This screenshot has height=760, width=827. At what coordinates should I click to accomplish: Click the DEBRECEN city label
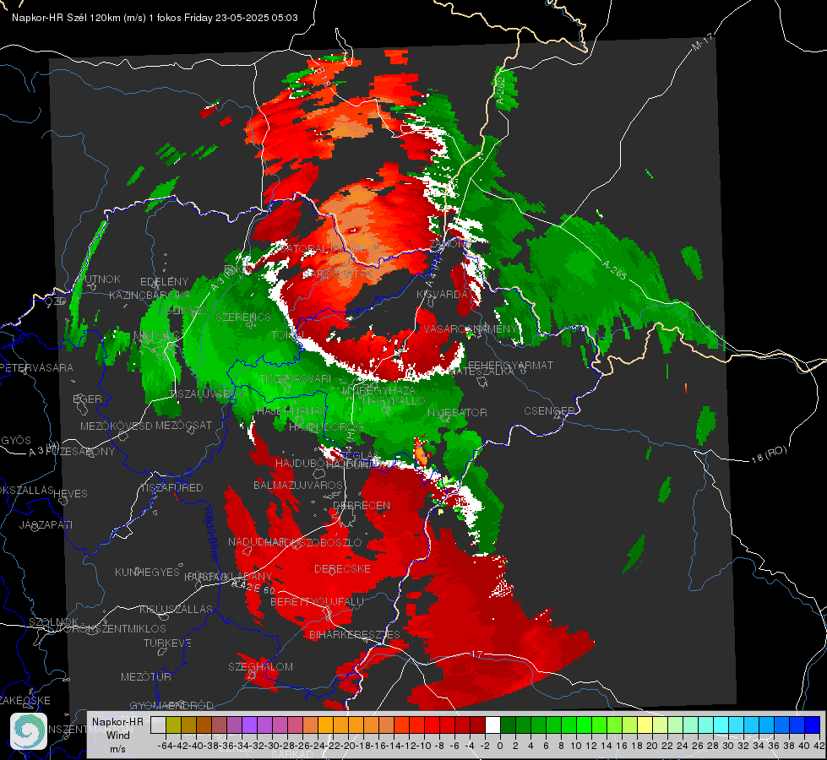click(x=362, y=505)
